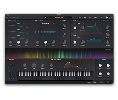Toggle Filter 1 power button

click(x=72, y=21)
